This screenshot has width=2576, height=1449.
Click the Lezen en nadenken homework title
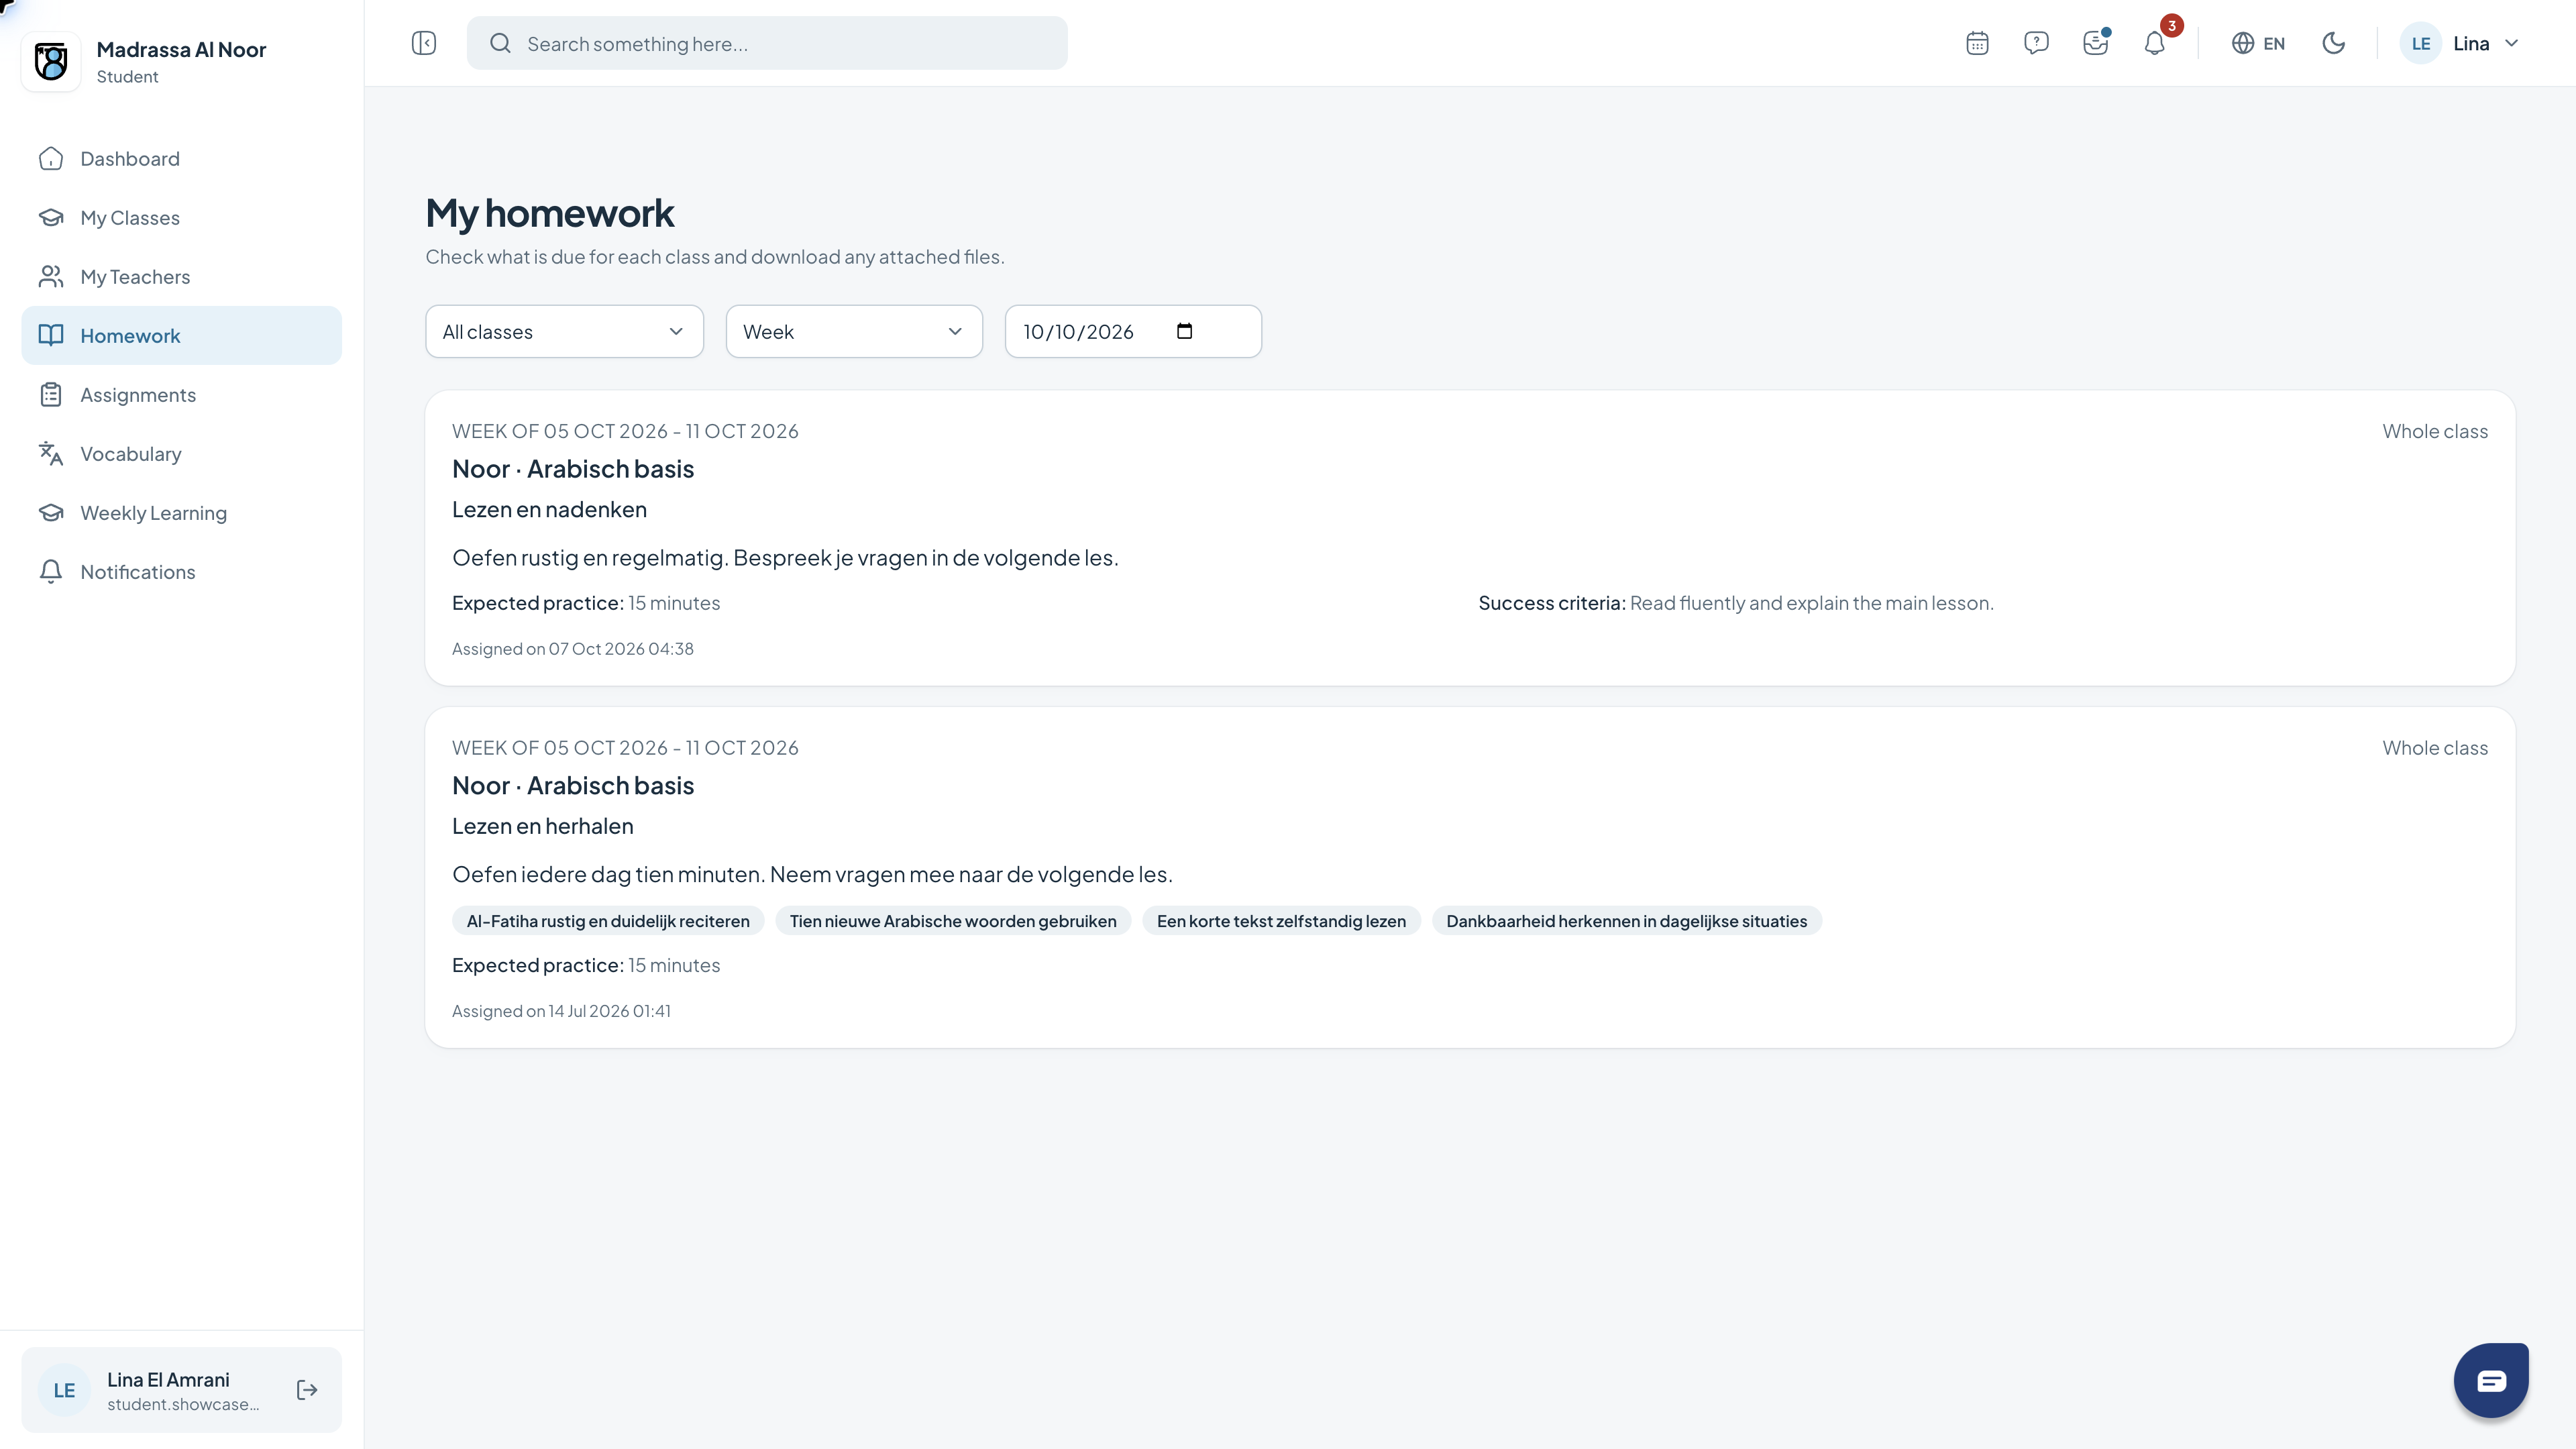coord(549,510)
